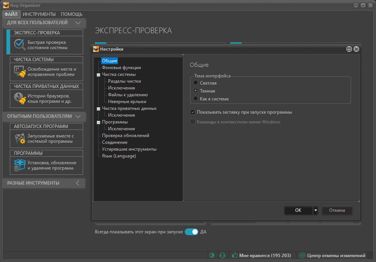Confirm settings with the OK button
The width and height of the screenshot is (376, 262).
299,210
